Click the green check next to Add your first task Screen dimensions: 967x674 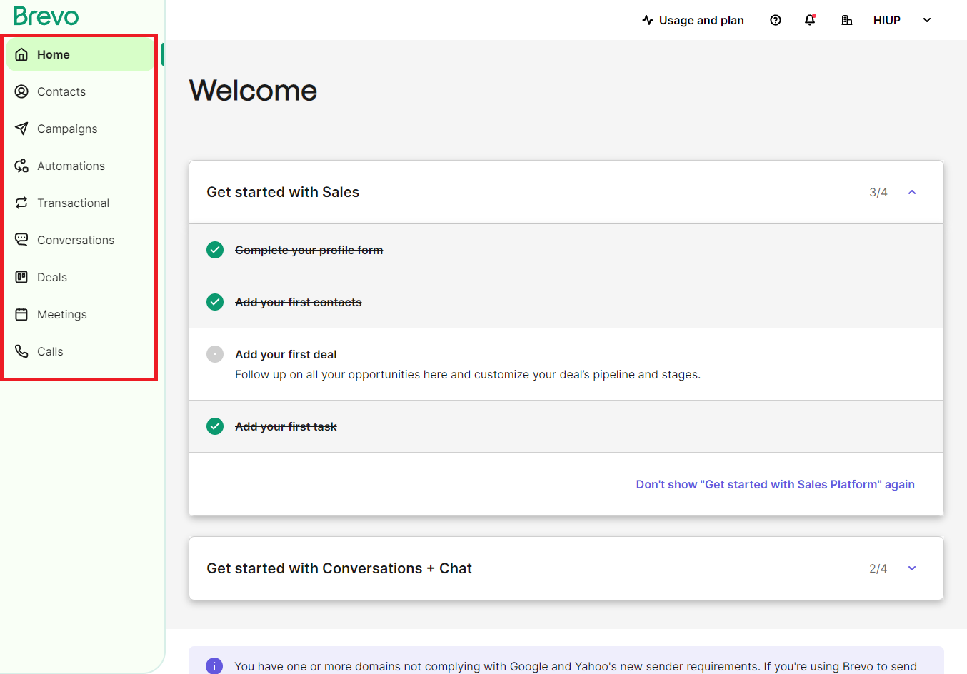click(x=215, y=426)
